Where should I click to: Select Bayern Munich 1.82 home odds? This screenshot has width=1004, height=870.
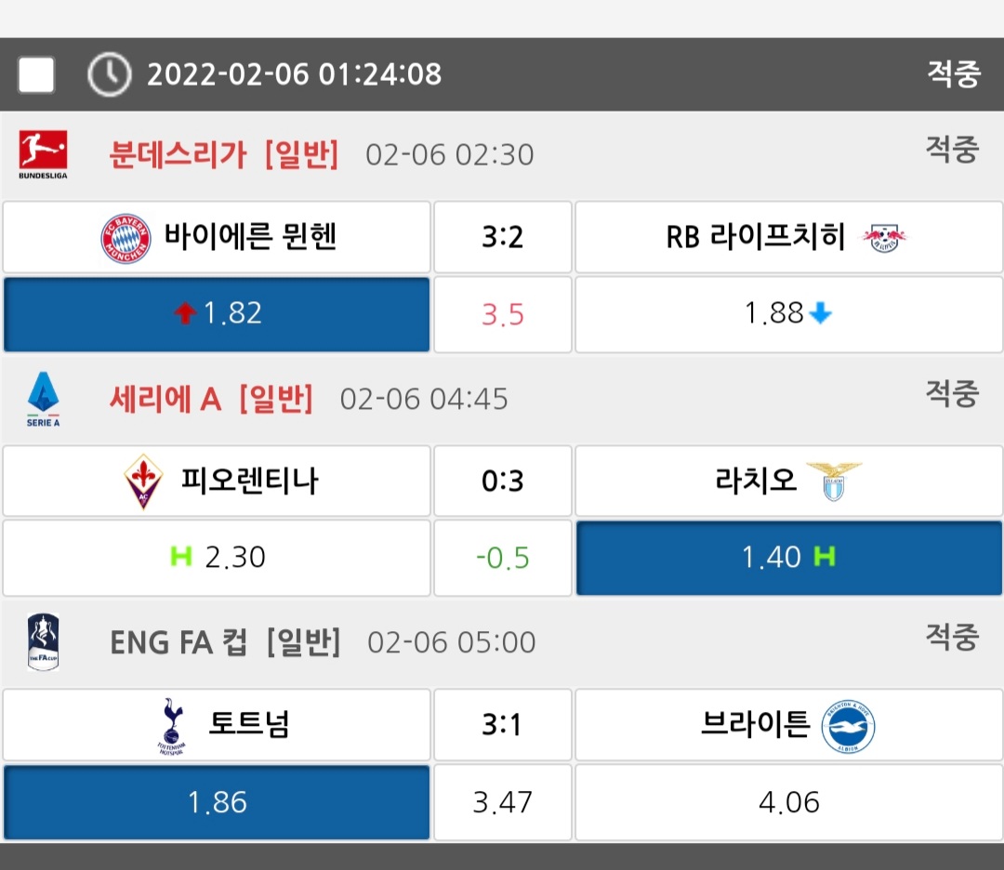point(217,314)
